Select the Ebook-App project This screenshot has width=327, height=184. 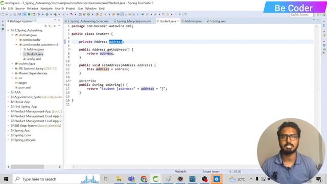(20, 102)
